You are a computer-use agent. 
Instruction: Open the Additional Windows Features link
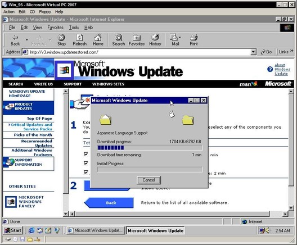(x=31, y=152)
